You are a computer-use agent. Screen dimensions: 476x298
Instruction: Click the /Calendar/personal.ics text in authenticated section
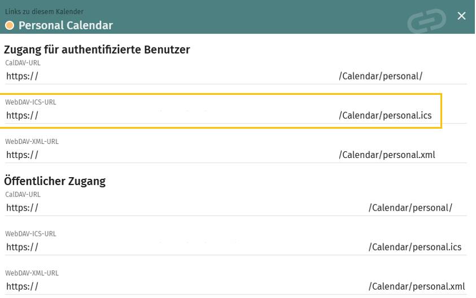tap(385, 116)
